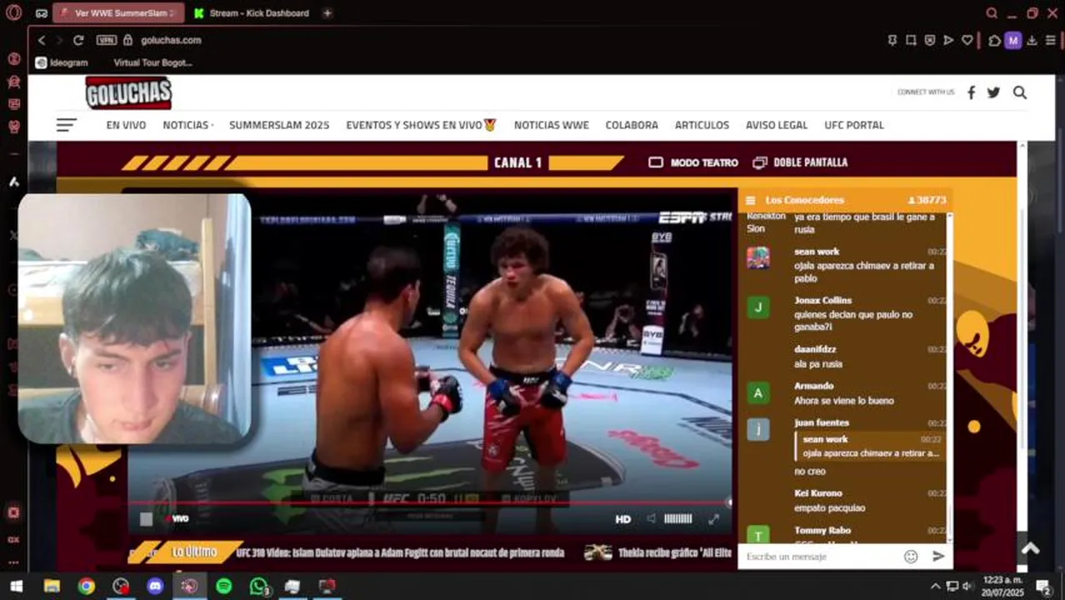View the 38773 chat viewer count
Viewport: 1065px width, 600px height.
[x=927, y=201]
